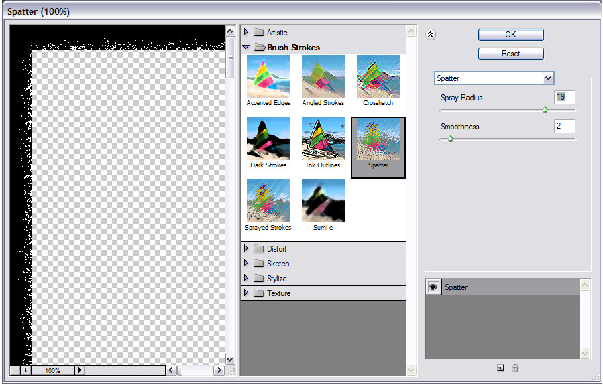The image size is (603, 385).
Task: Select the Spatter effect layer row
Action: pyautogui.click(x=502, y=287)
